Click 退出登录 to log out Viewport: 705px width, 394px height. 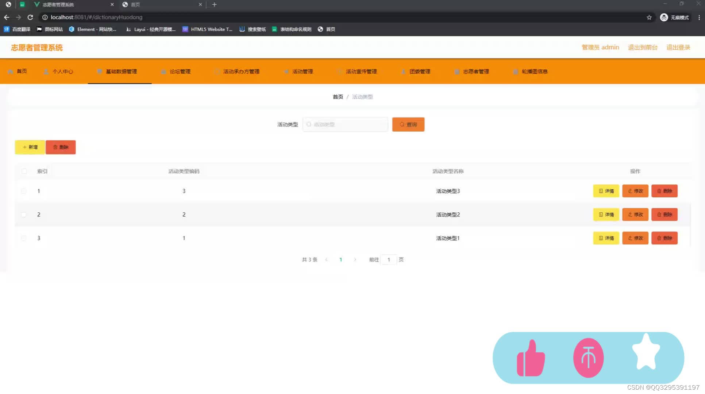coord(678,47)
